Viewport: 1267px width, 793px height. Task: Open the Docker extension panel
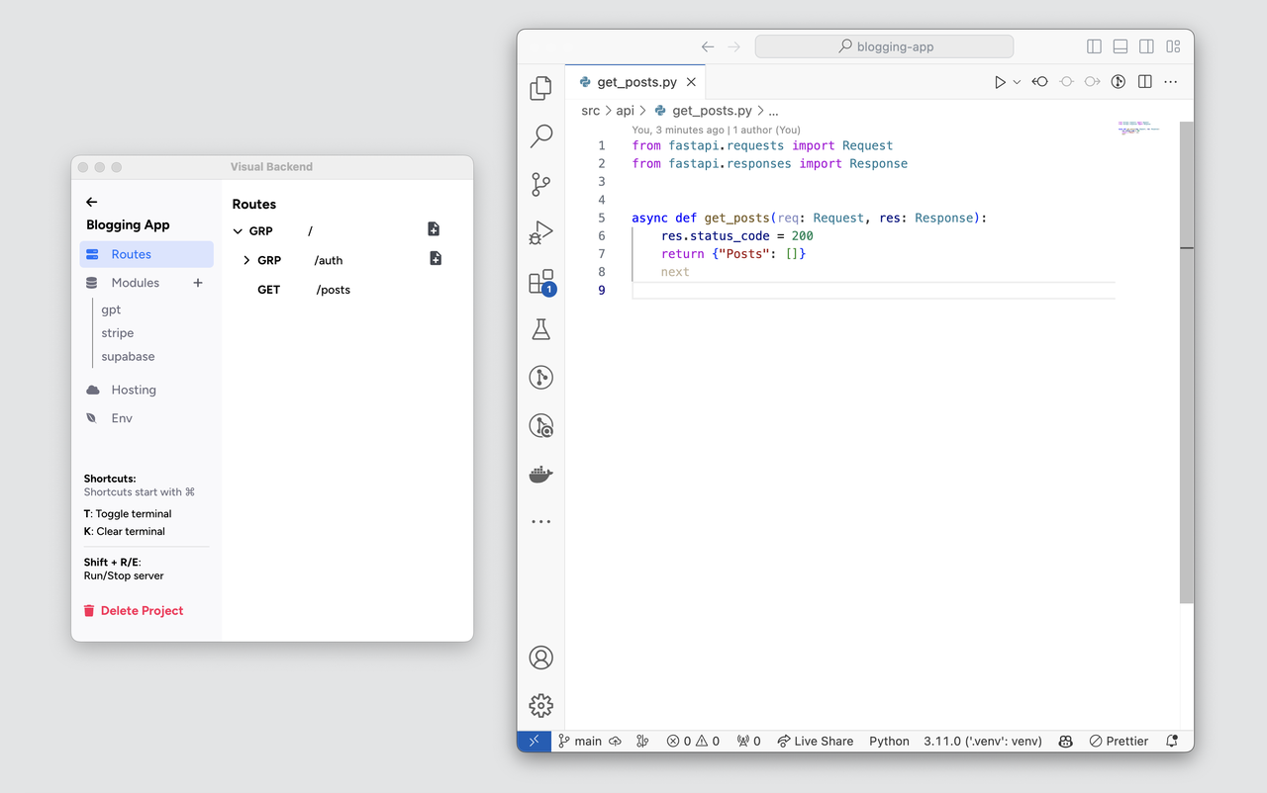tap(540, 474)
